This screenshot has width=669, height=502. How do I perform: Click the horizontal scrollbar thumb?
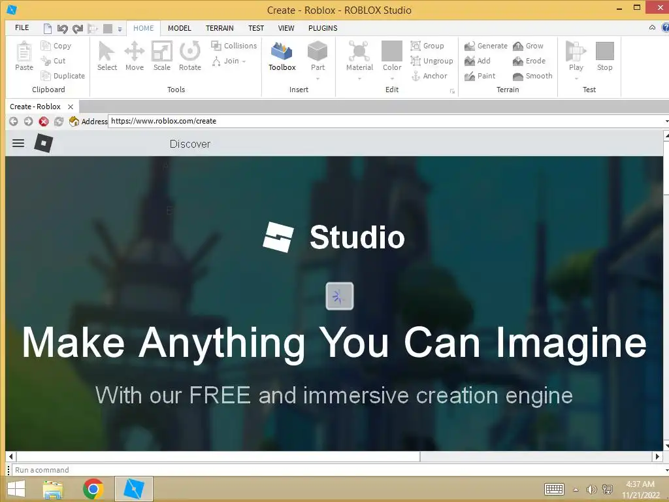pos(218,456)
